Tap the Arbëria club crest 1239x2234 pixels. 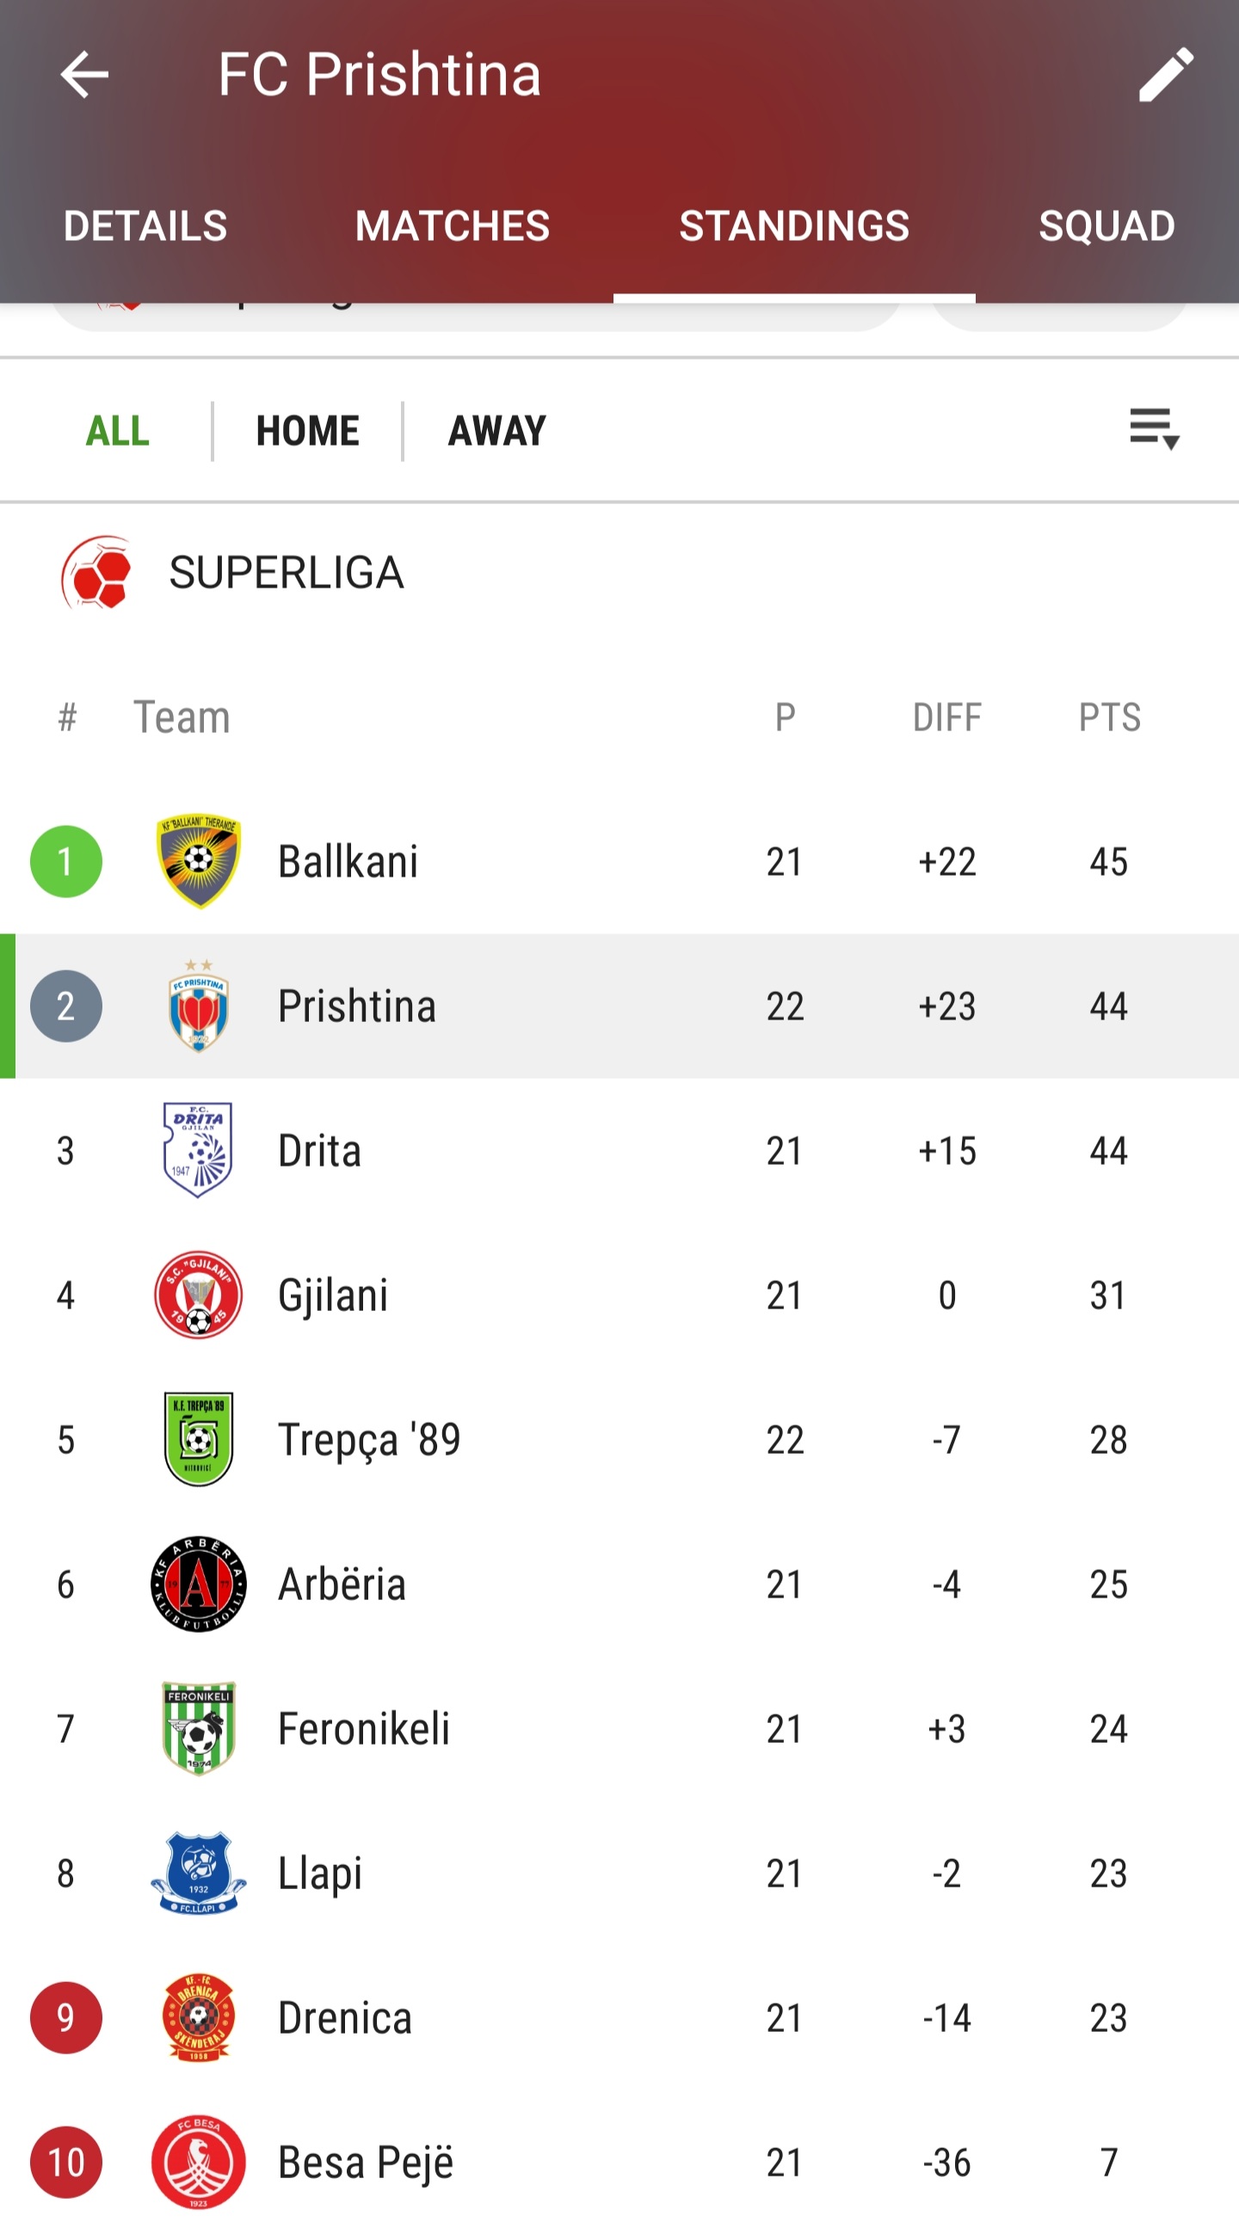click(199, 1584)
